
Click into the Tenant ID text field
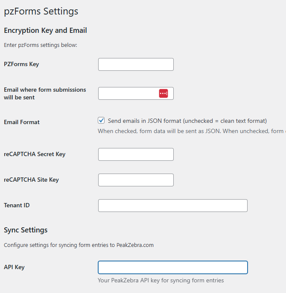(x=172, y=206)
